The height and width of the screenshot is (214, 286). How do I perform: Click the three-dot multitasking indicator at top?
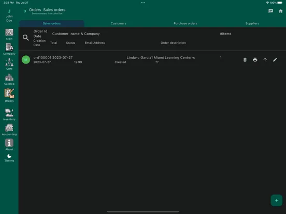[x=143, y=3]
